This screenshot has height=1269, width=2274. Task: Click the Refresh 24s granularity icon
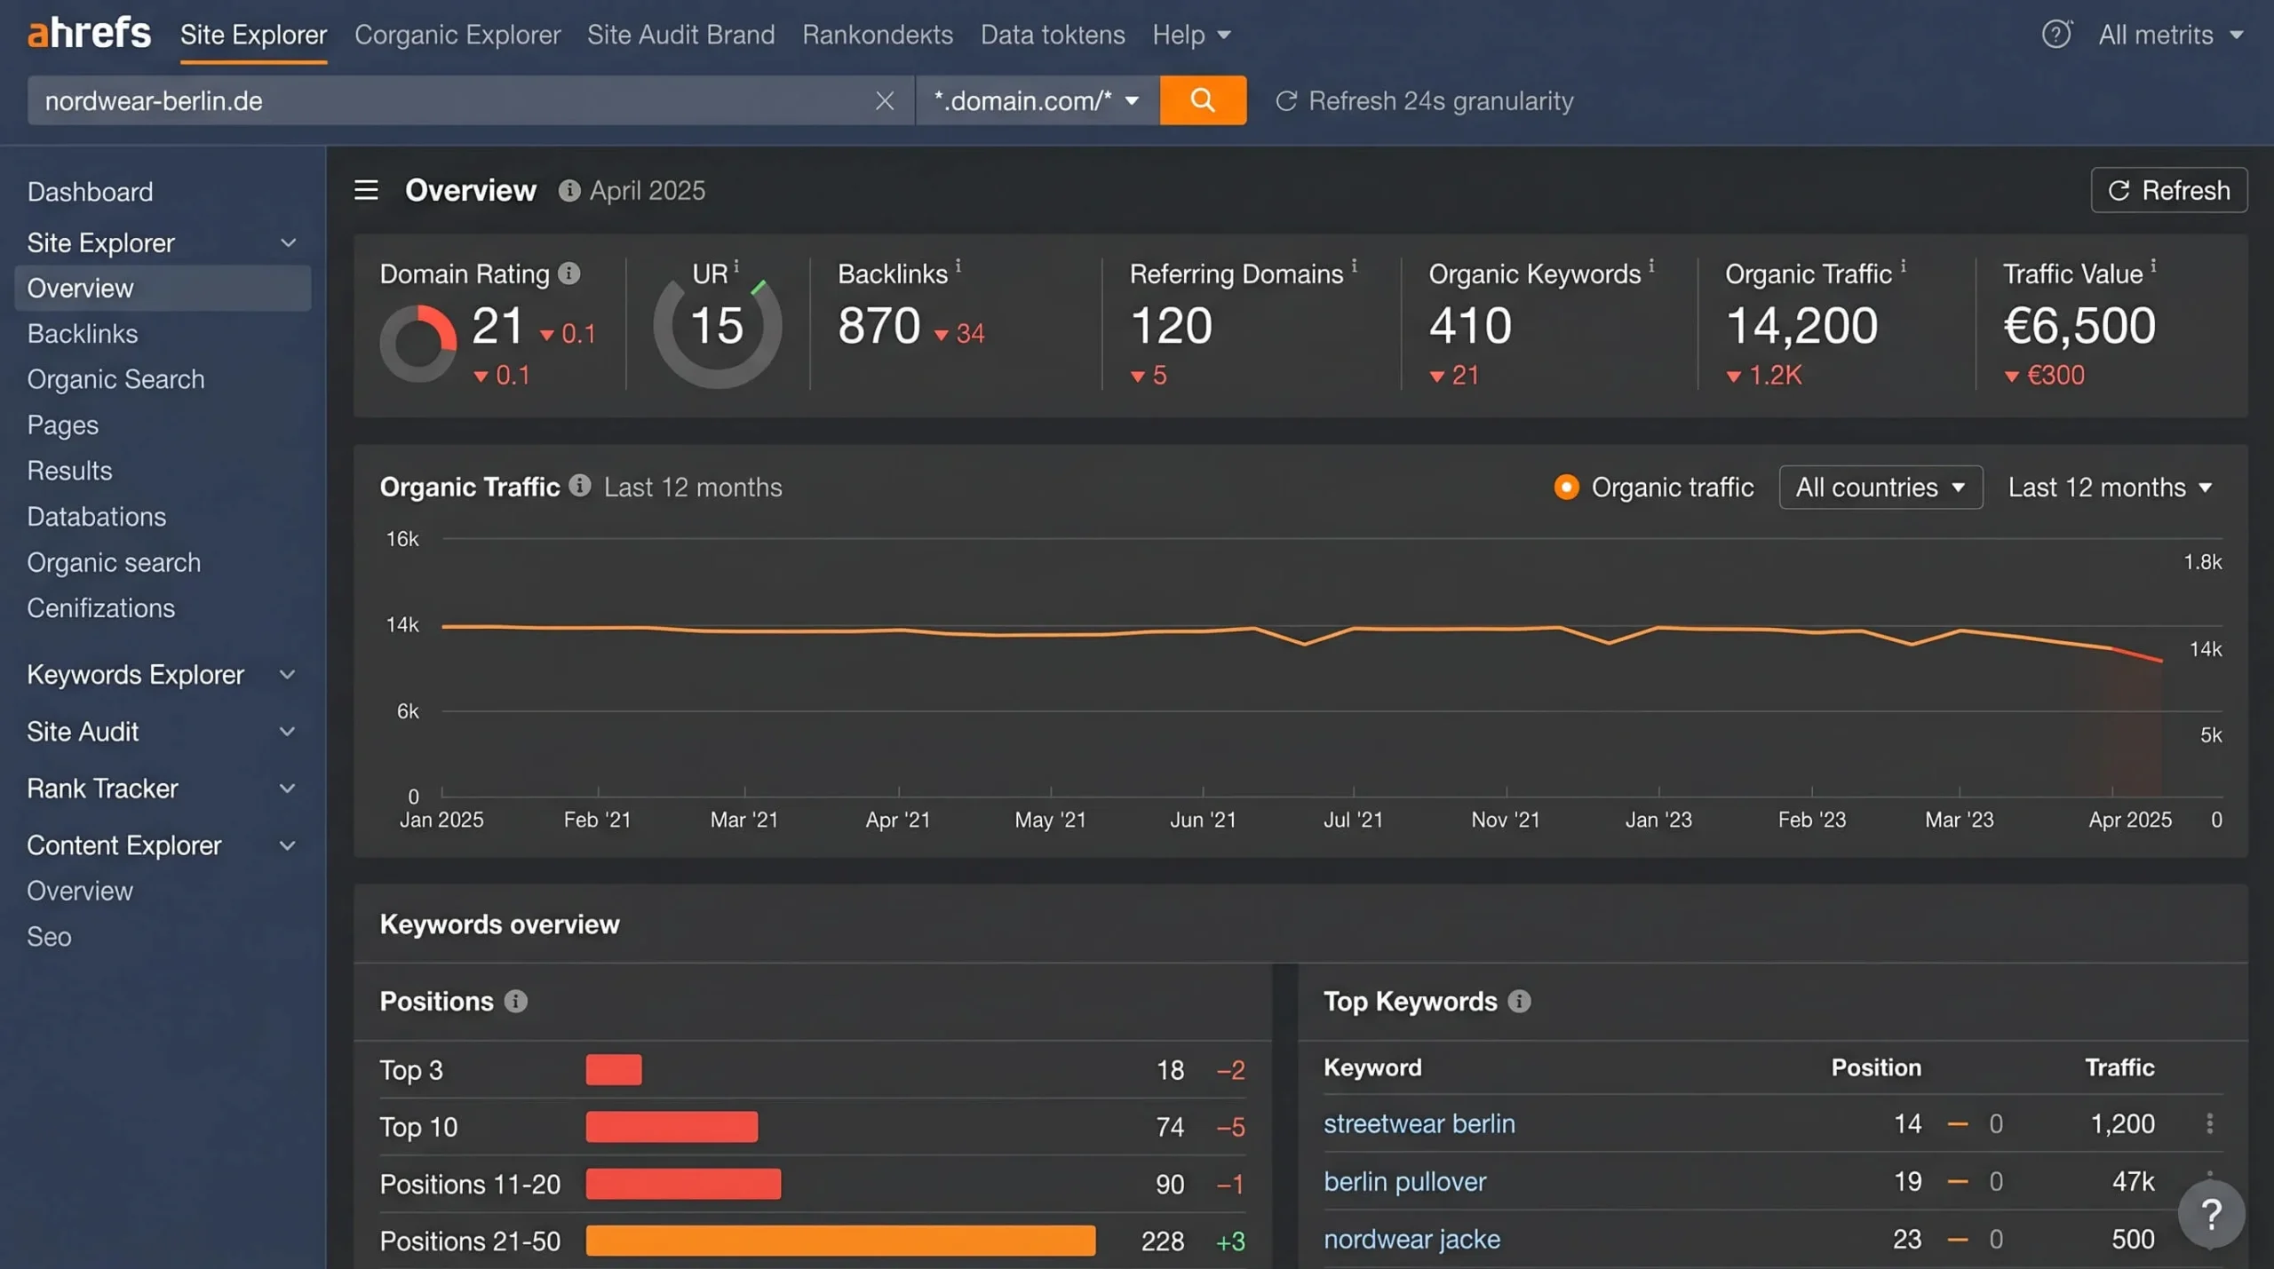tap(1286, 101)
